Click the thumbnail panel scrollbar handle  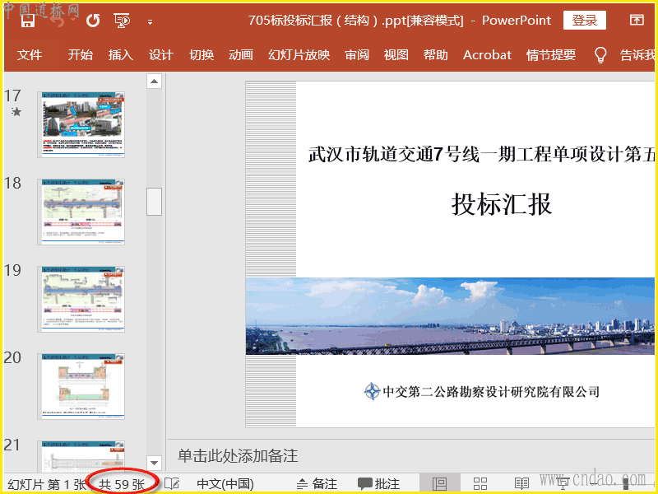154,201
